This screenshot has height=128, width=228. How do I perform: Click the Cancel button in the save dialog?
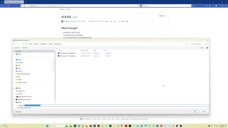click(203, 112)
